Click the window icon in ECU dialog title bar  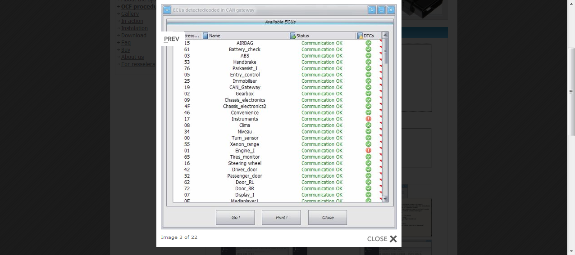167,10
